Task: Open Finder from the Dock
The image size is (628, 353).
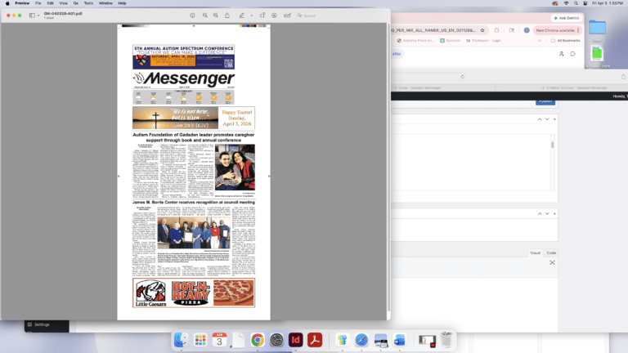Action: click(x=181, y=340)
